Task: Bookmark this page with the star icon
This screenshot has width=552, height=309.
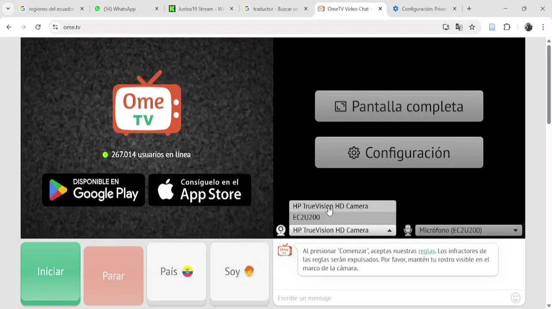Action: (472, 27)
